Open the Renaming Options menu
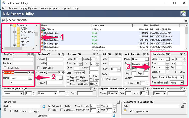 click(x=50, y=8)
